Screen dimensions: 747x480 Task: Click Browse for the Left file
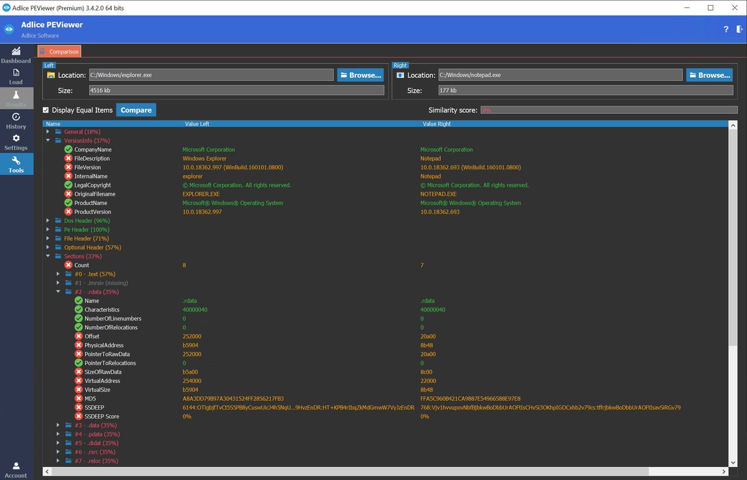point(360,75)
